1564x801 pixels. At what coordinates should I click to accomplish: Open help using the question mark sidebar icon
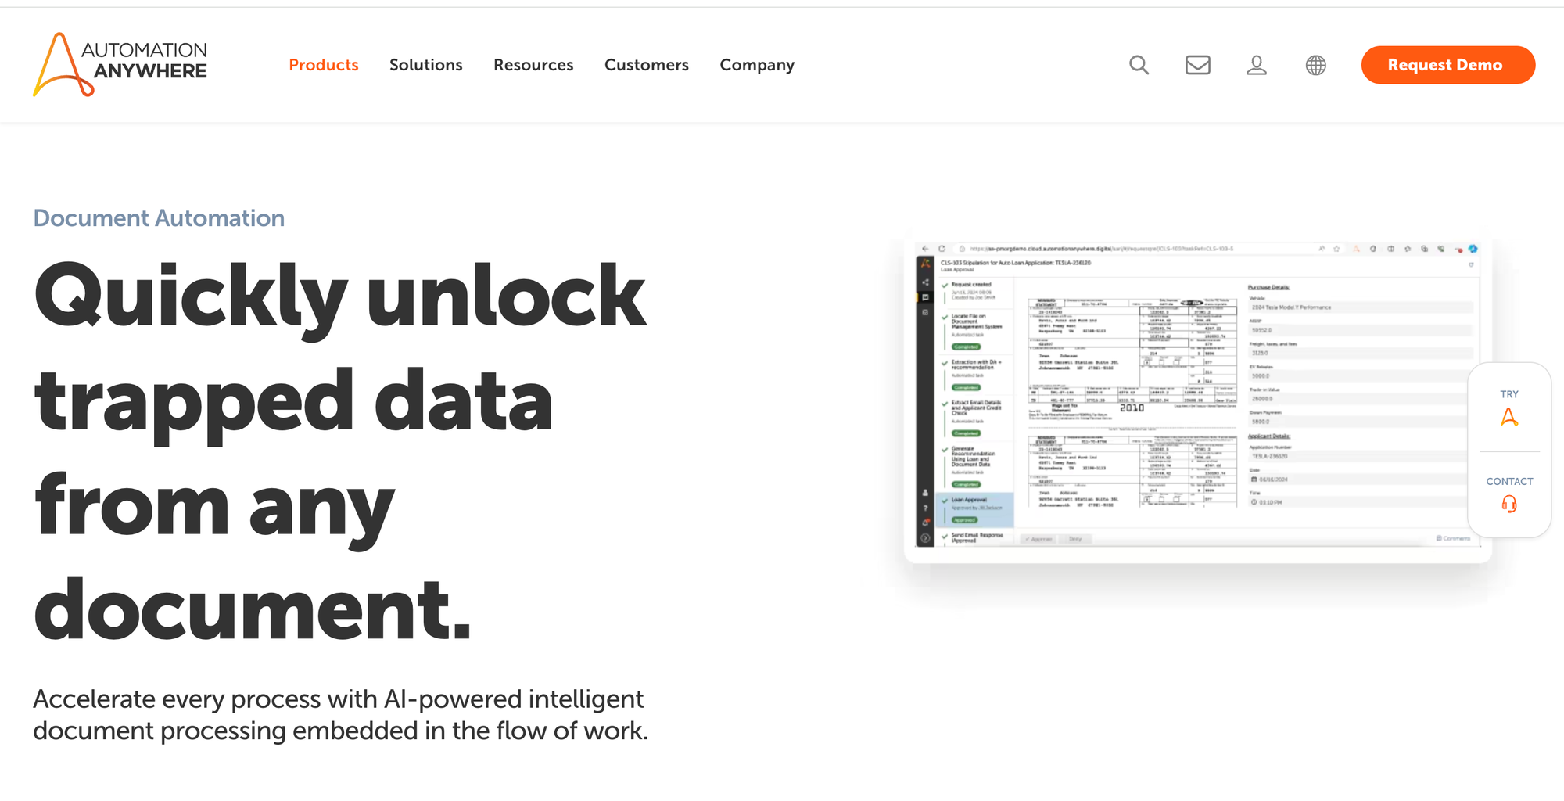click(925, 508)
